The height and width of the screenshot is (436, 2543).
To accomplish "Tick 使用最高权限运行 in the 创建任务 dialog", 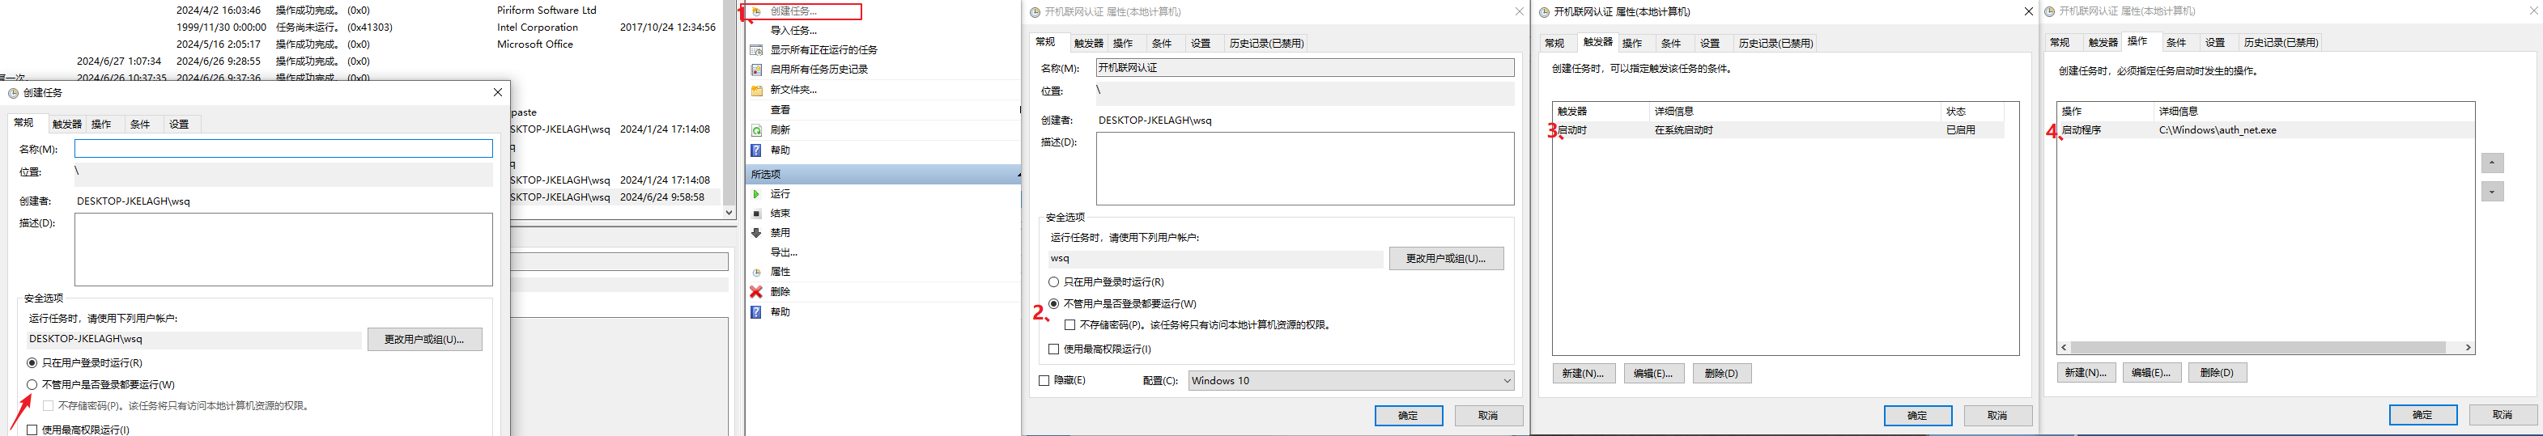I will click(32, 430).
